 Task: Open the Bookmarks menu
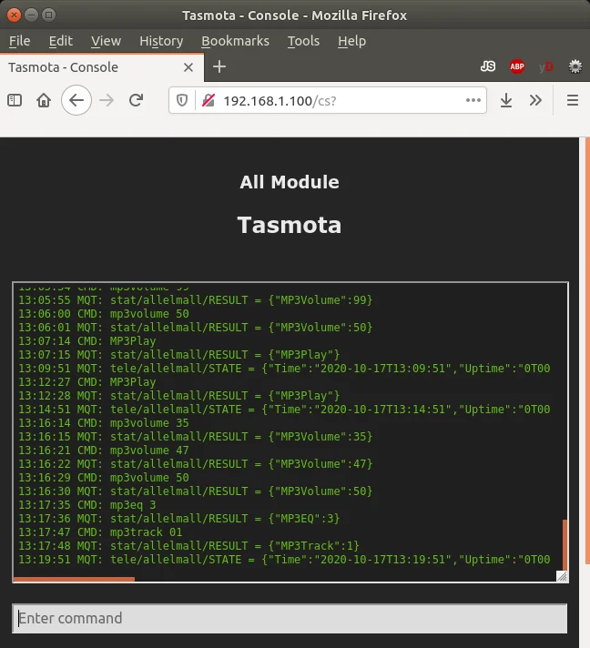(235, 41)
